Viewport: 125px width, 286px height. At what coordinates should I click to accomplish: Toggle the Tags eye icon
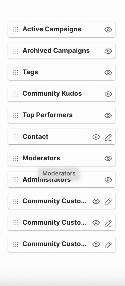(x=108, y=73)
